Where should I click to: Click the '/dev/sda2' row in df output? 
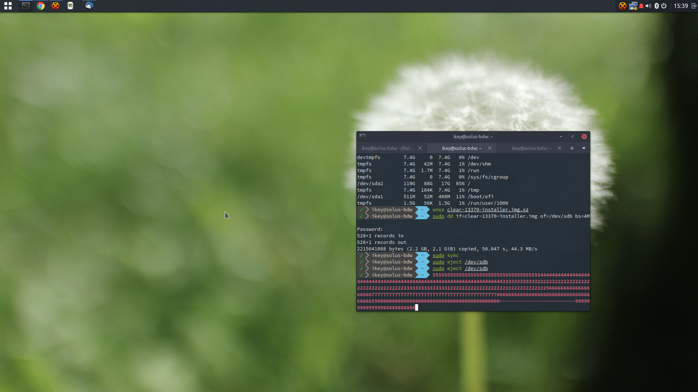(x=414, y=184)
